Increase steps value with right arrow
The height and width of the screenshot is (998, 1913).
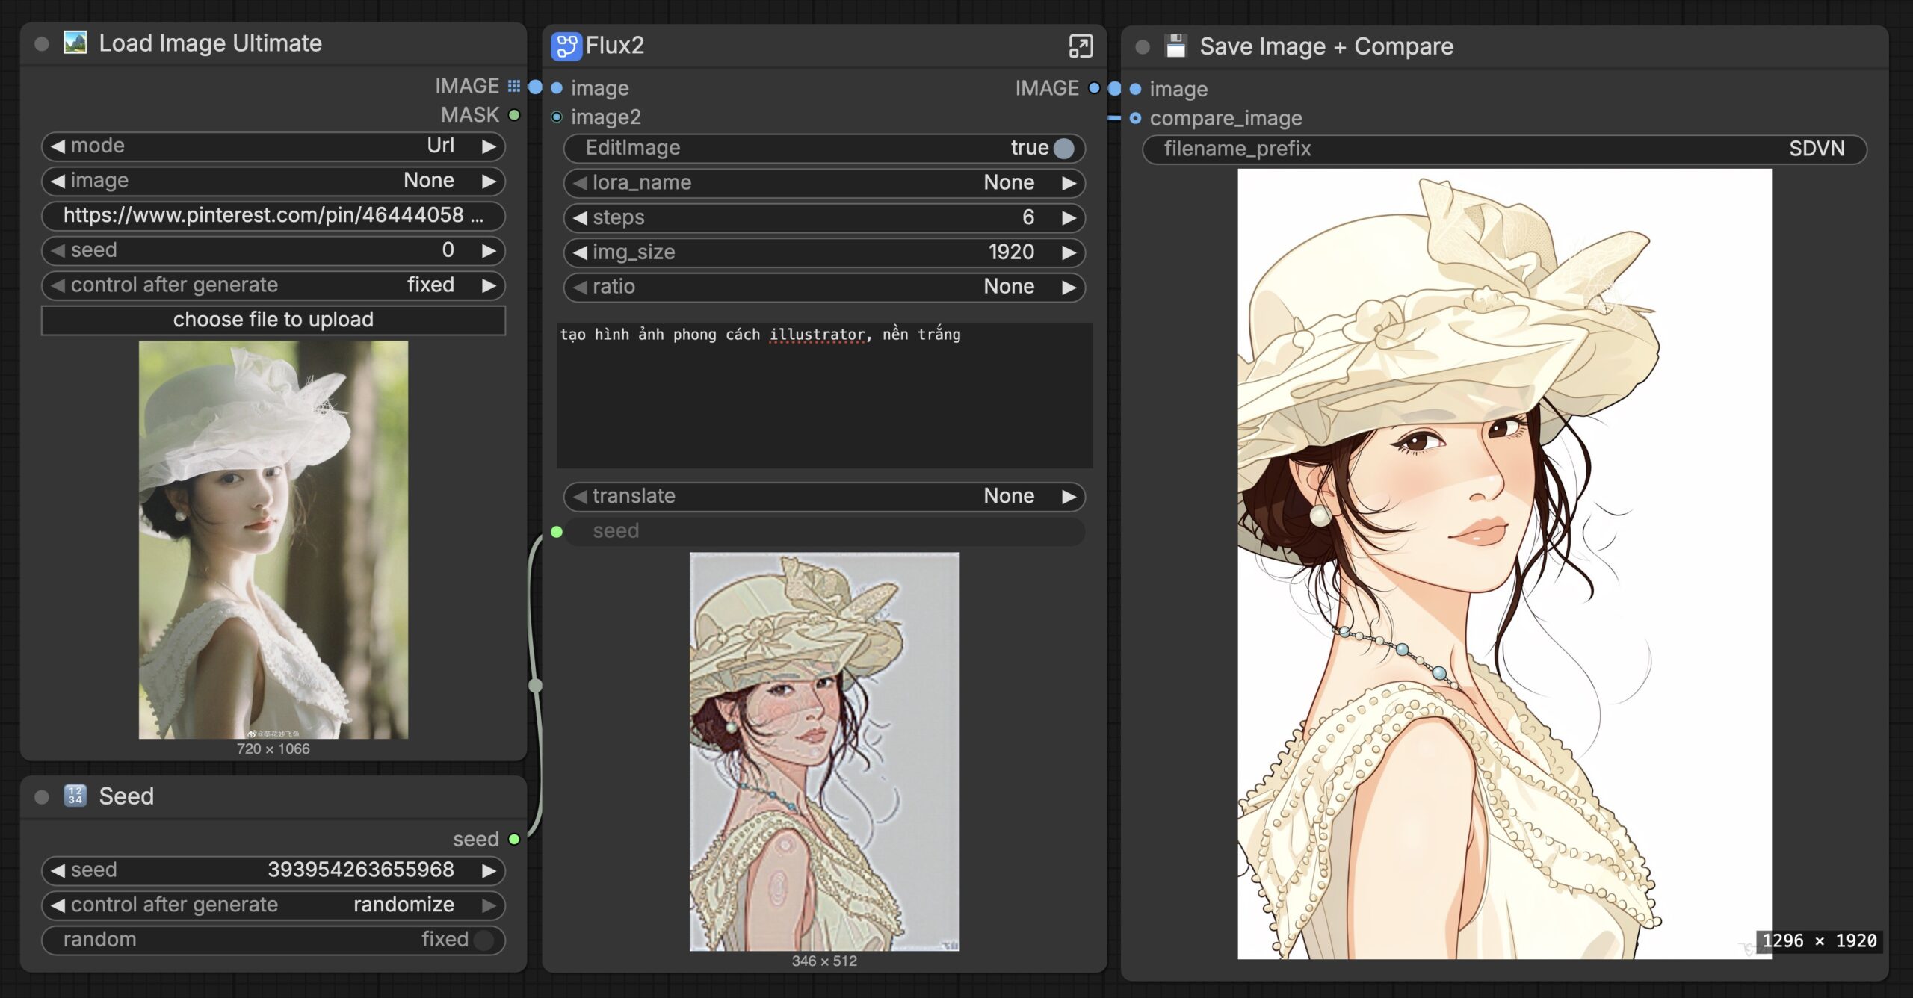point(1069,217)
